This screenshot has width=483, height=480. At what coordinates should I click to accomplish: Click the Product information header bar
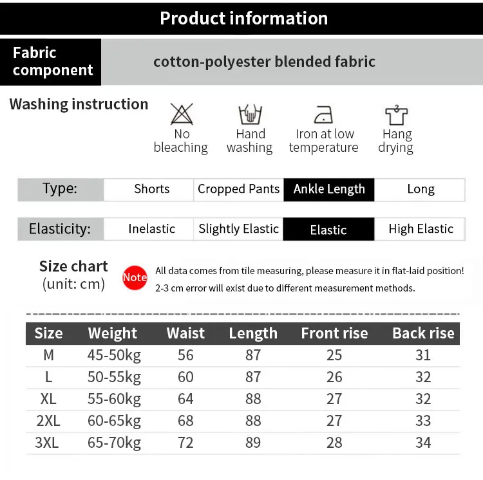click(241, 19)
